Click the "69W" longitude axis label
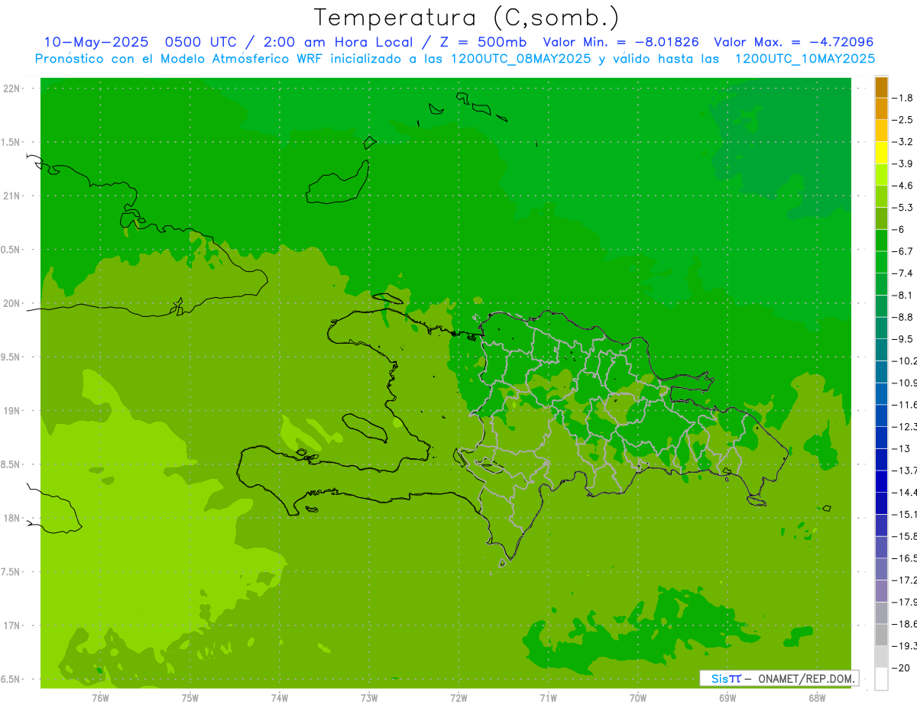 (727, 697)
